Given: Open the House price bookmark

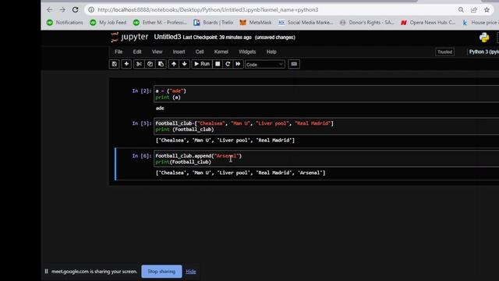Looking at the screenshot, I should tap(480, 23).
